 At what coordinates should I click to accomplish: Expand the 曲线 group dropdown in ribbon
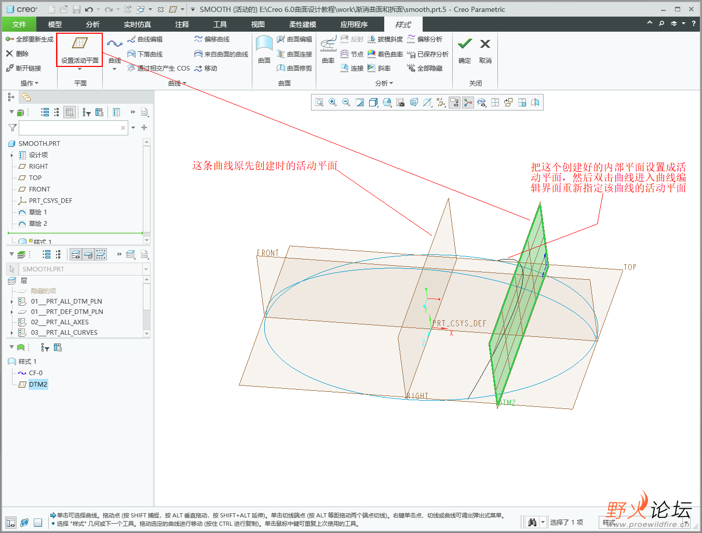[177, 83]
